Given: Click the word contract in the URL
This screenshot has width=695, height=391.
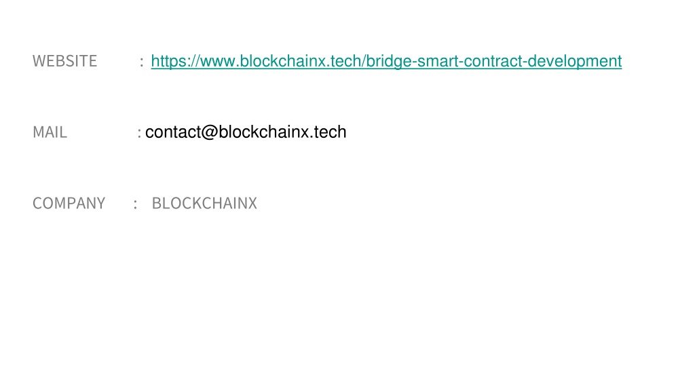Looking at the screenshot, I should pyautogui.click(x=493, y=61).
